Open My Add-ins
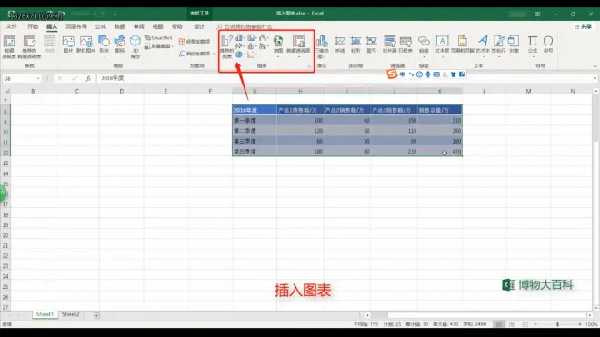This screenshot has width=600, height=337. click(x=195, y=54)
